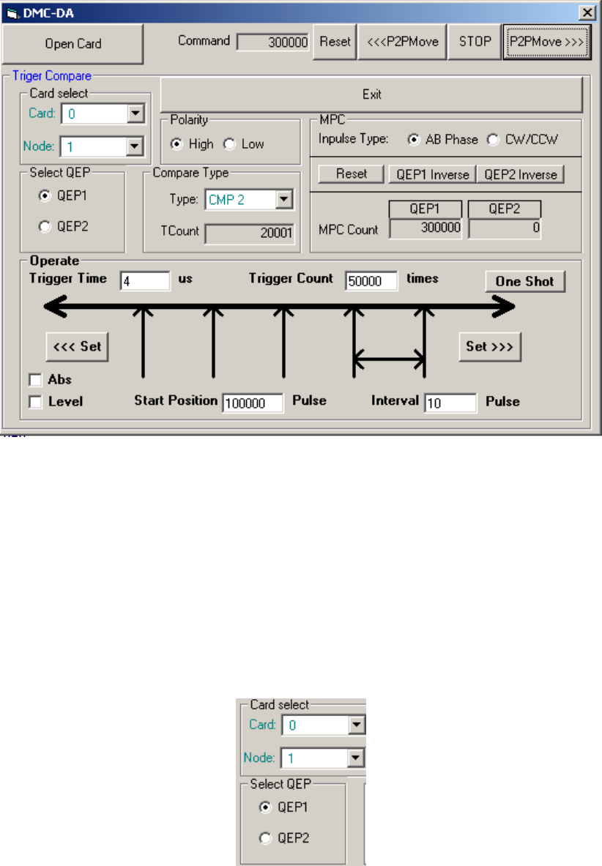Select High polarity radio option

pos(176,144)
